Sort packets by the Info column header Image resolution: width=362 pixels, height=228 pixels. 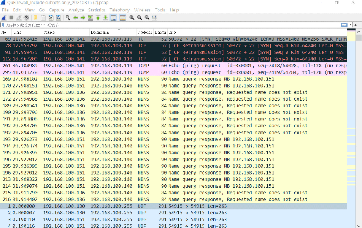[x=257, y=32]
